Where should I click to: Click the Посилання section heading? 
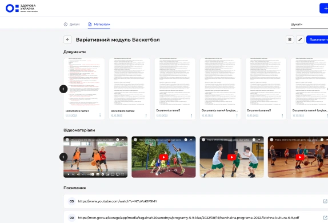[75, 188]
